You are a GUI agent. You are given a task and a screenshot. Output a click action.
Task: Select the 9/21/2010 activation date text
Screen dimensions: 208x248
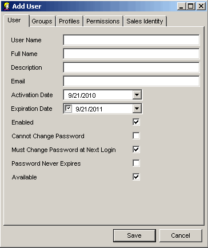point(82,95)
